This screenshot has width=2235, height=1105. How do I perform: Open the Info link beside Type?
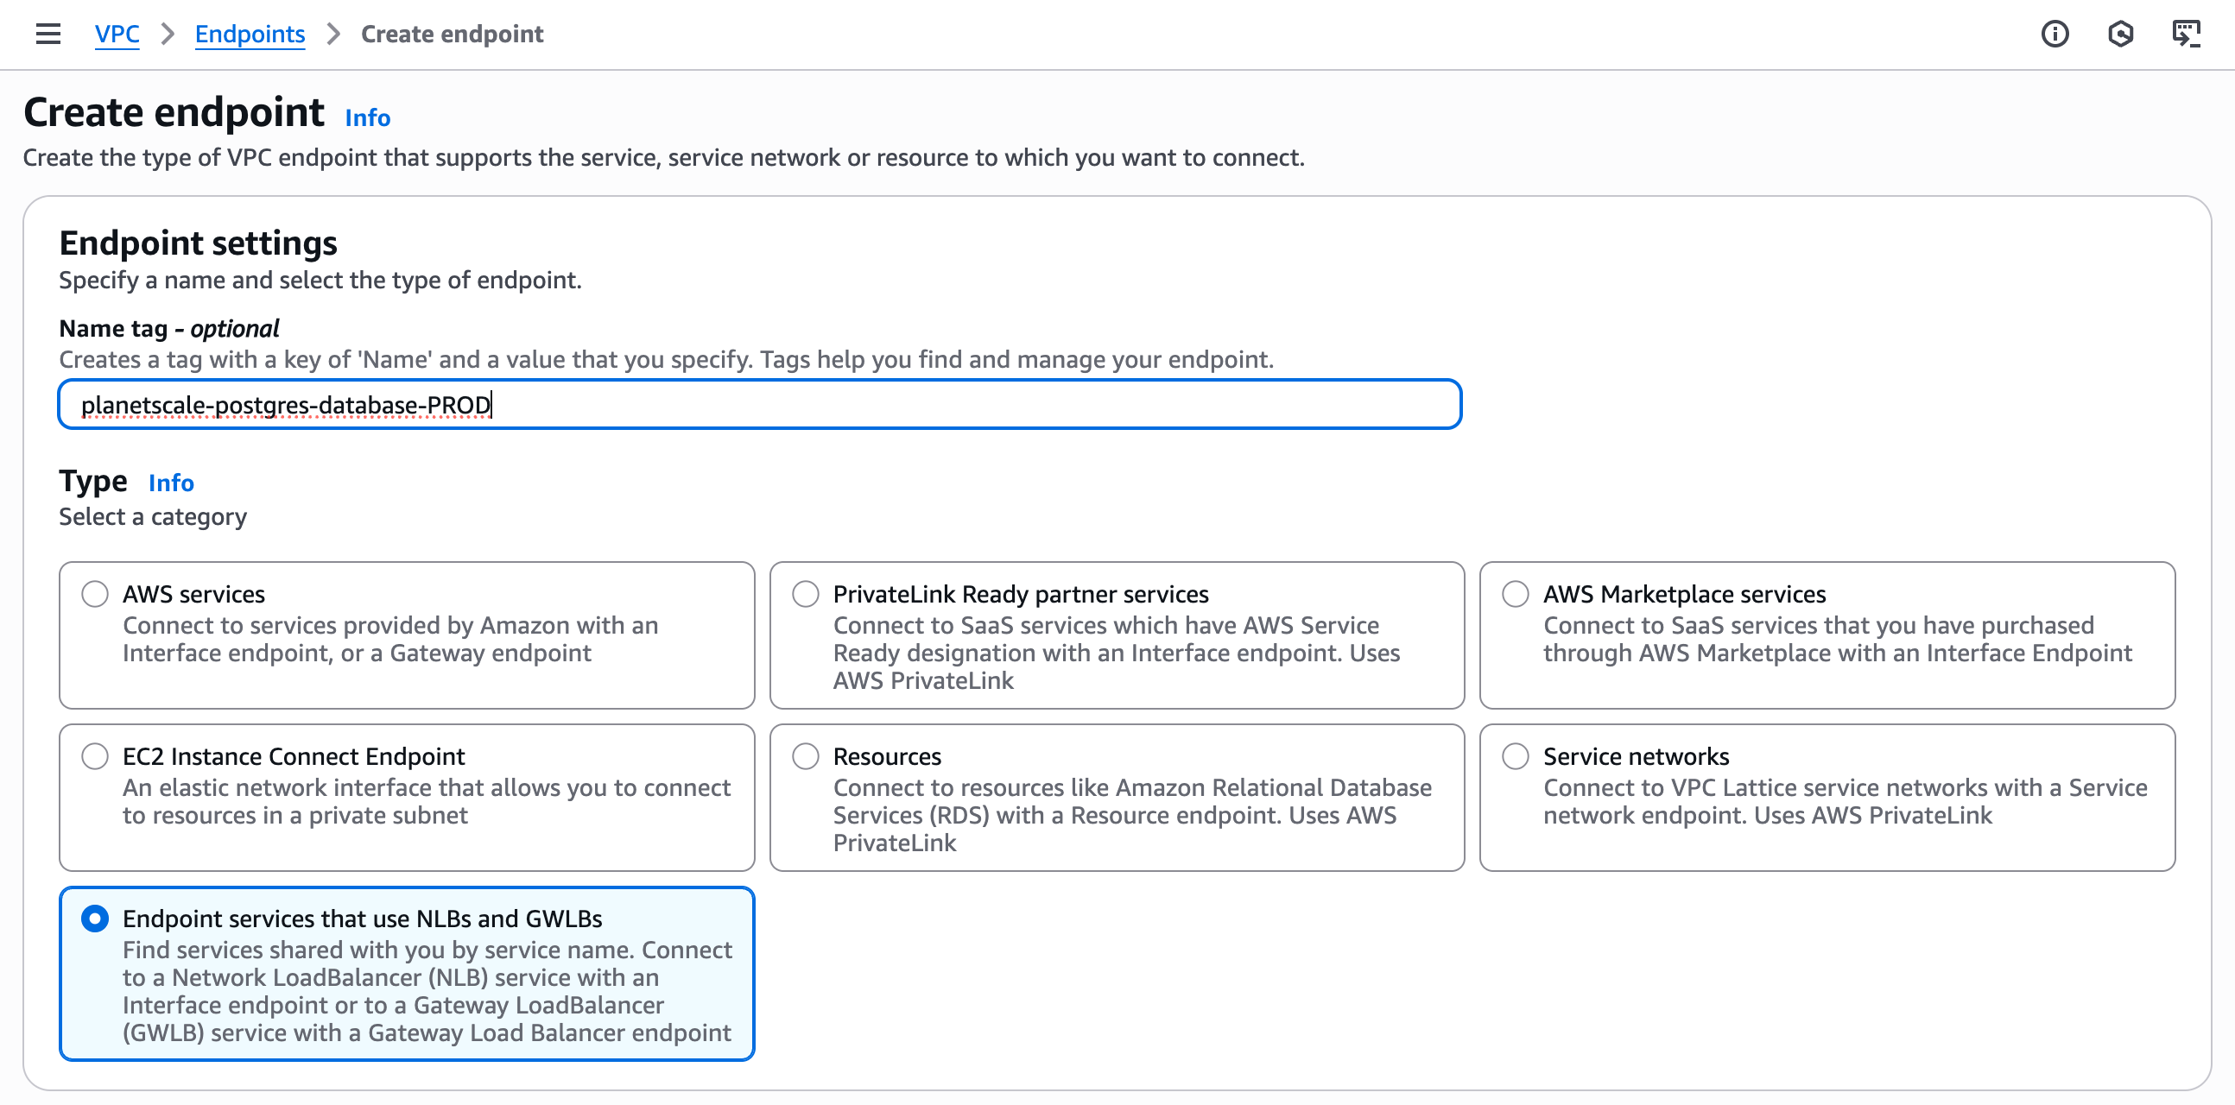[170, 483]
